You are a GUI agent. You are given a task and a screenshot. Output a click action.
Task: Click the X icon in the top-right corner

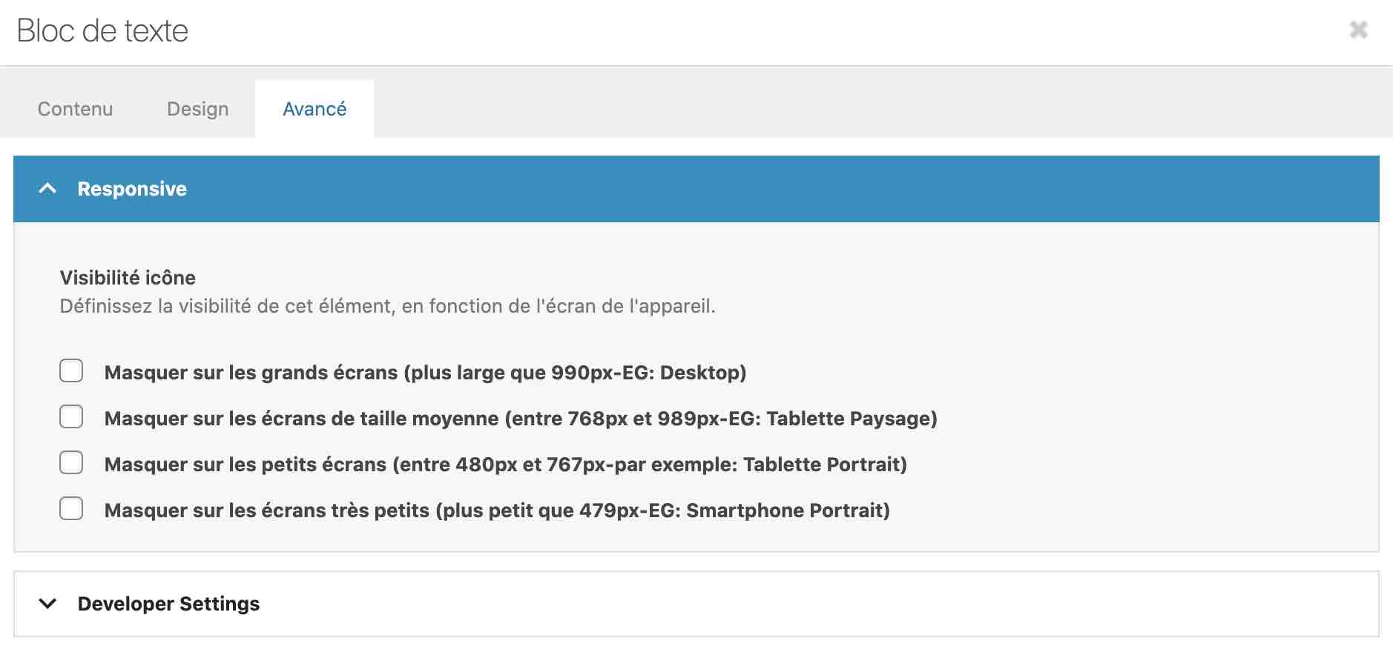1358,30
